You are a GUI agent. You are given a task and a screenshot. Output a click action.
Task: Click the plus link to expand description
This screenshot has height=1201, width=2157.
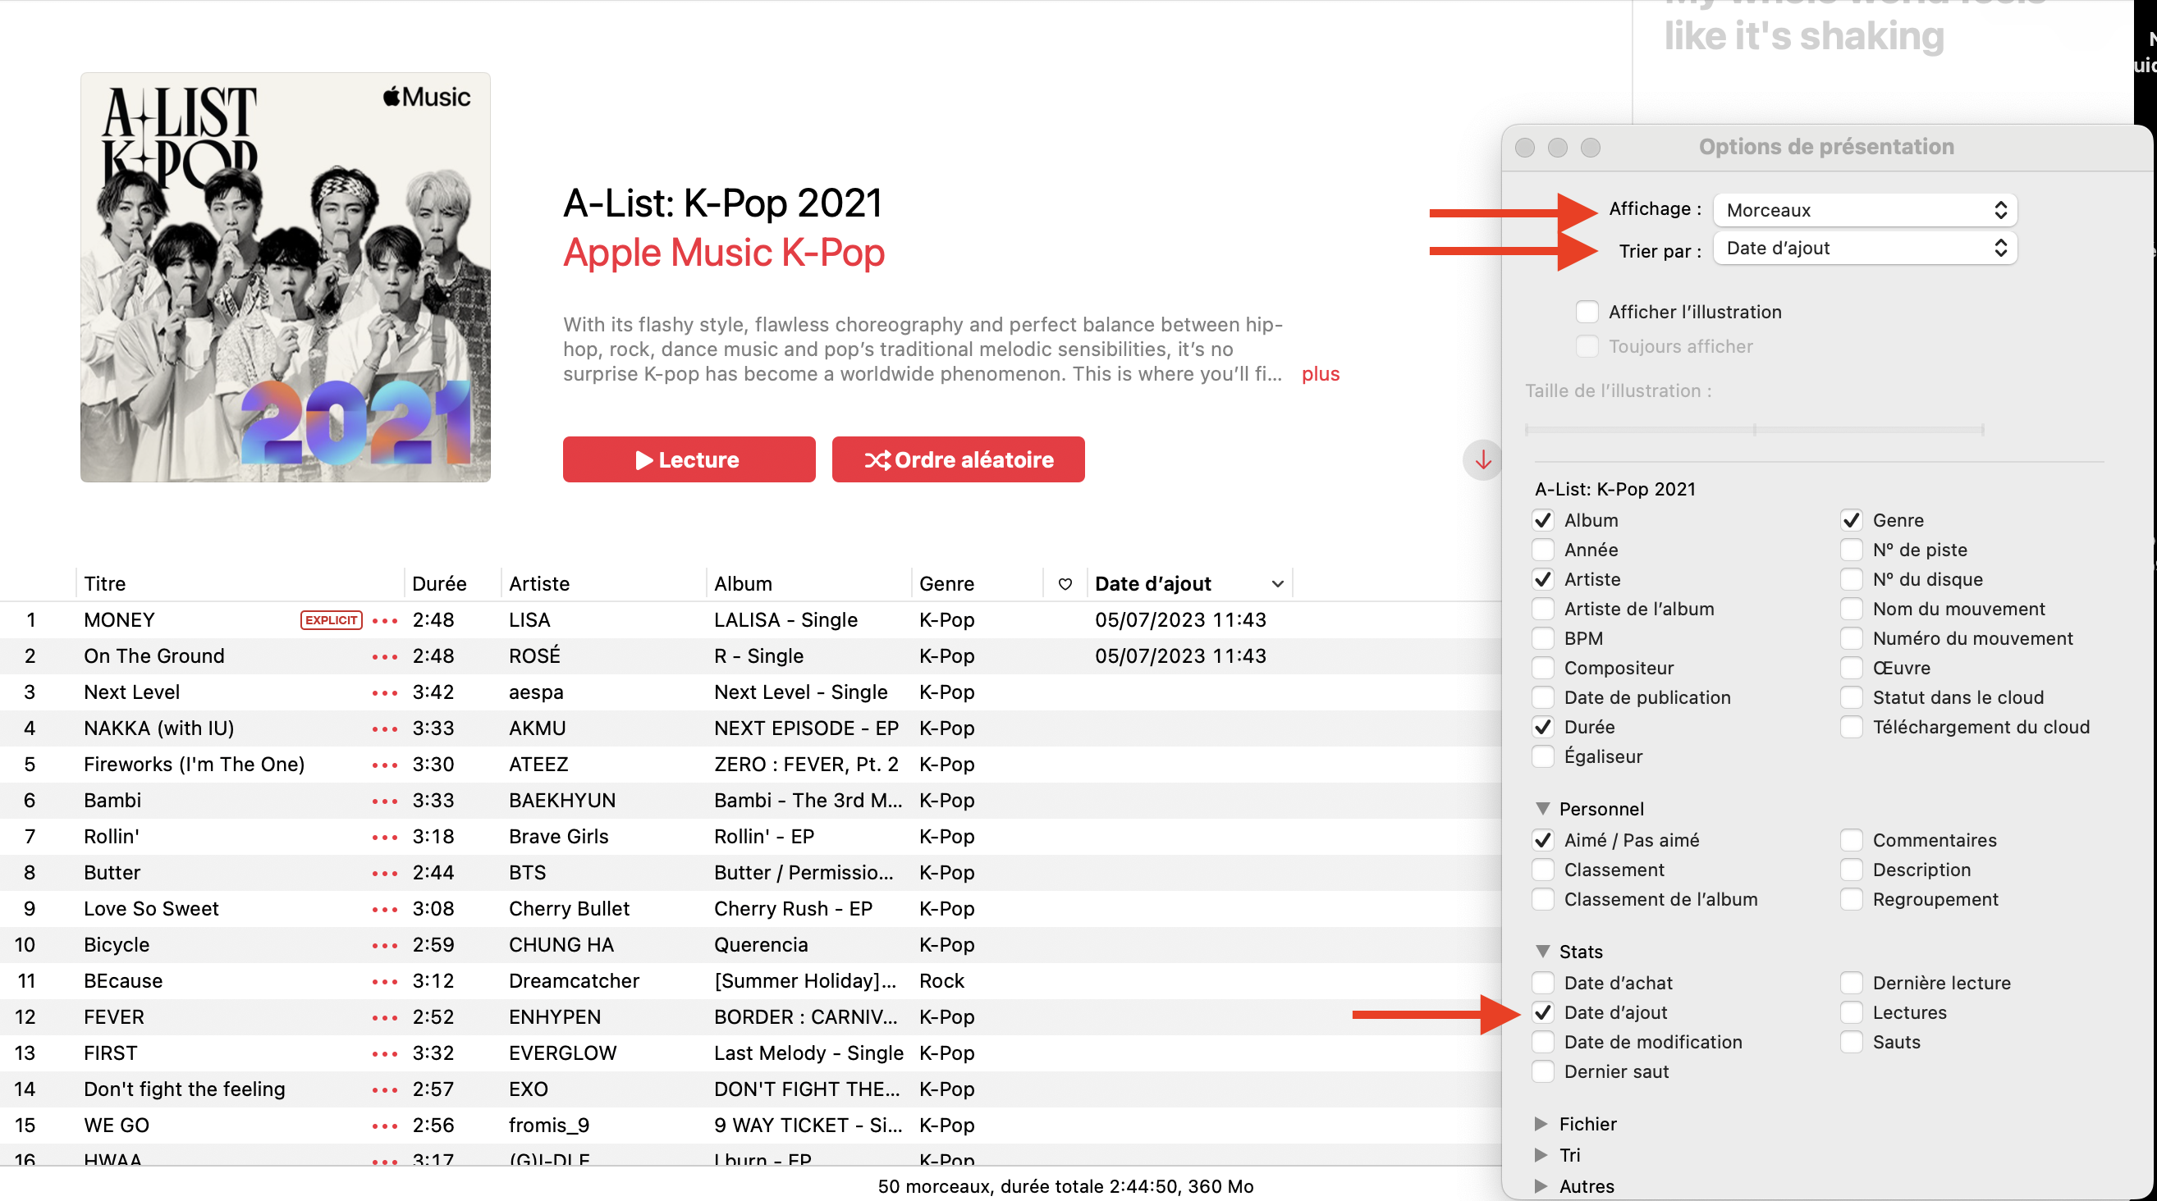coord(1320,374)
